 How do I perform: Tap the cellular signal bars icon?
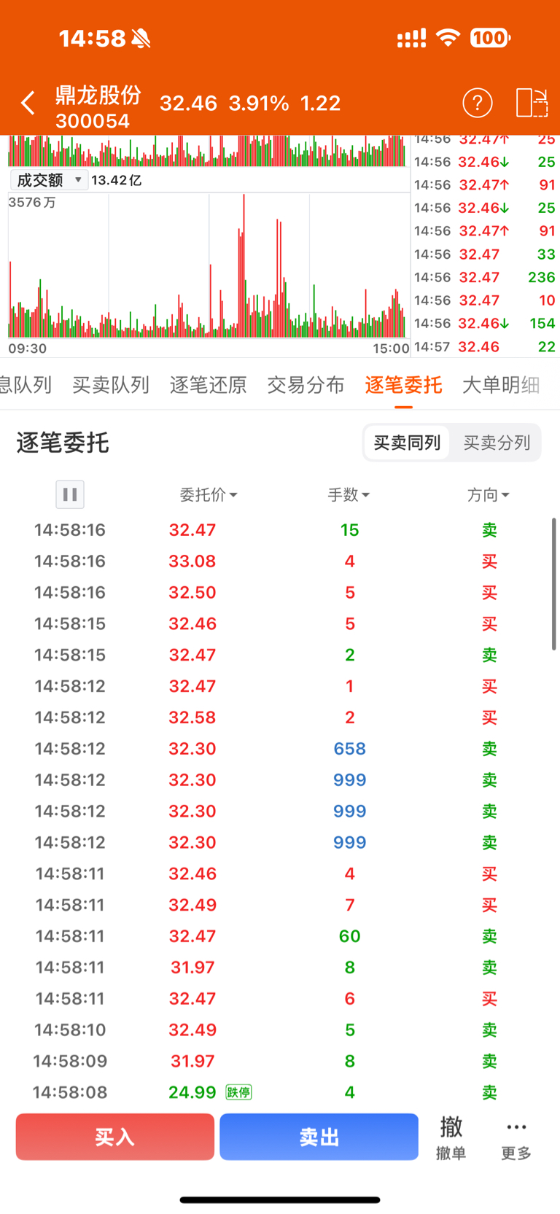[x=411, y=38]
